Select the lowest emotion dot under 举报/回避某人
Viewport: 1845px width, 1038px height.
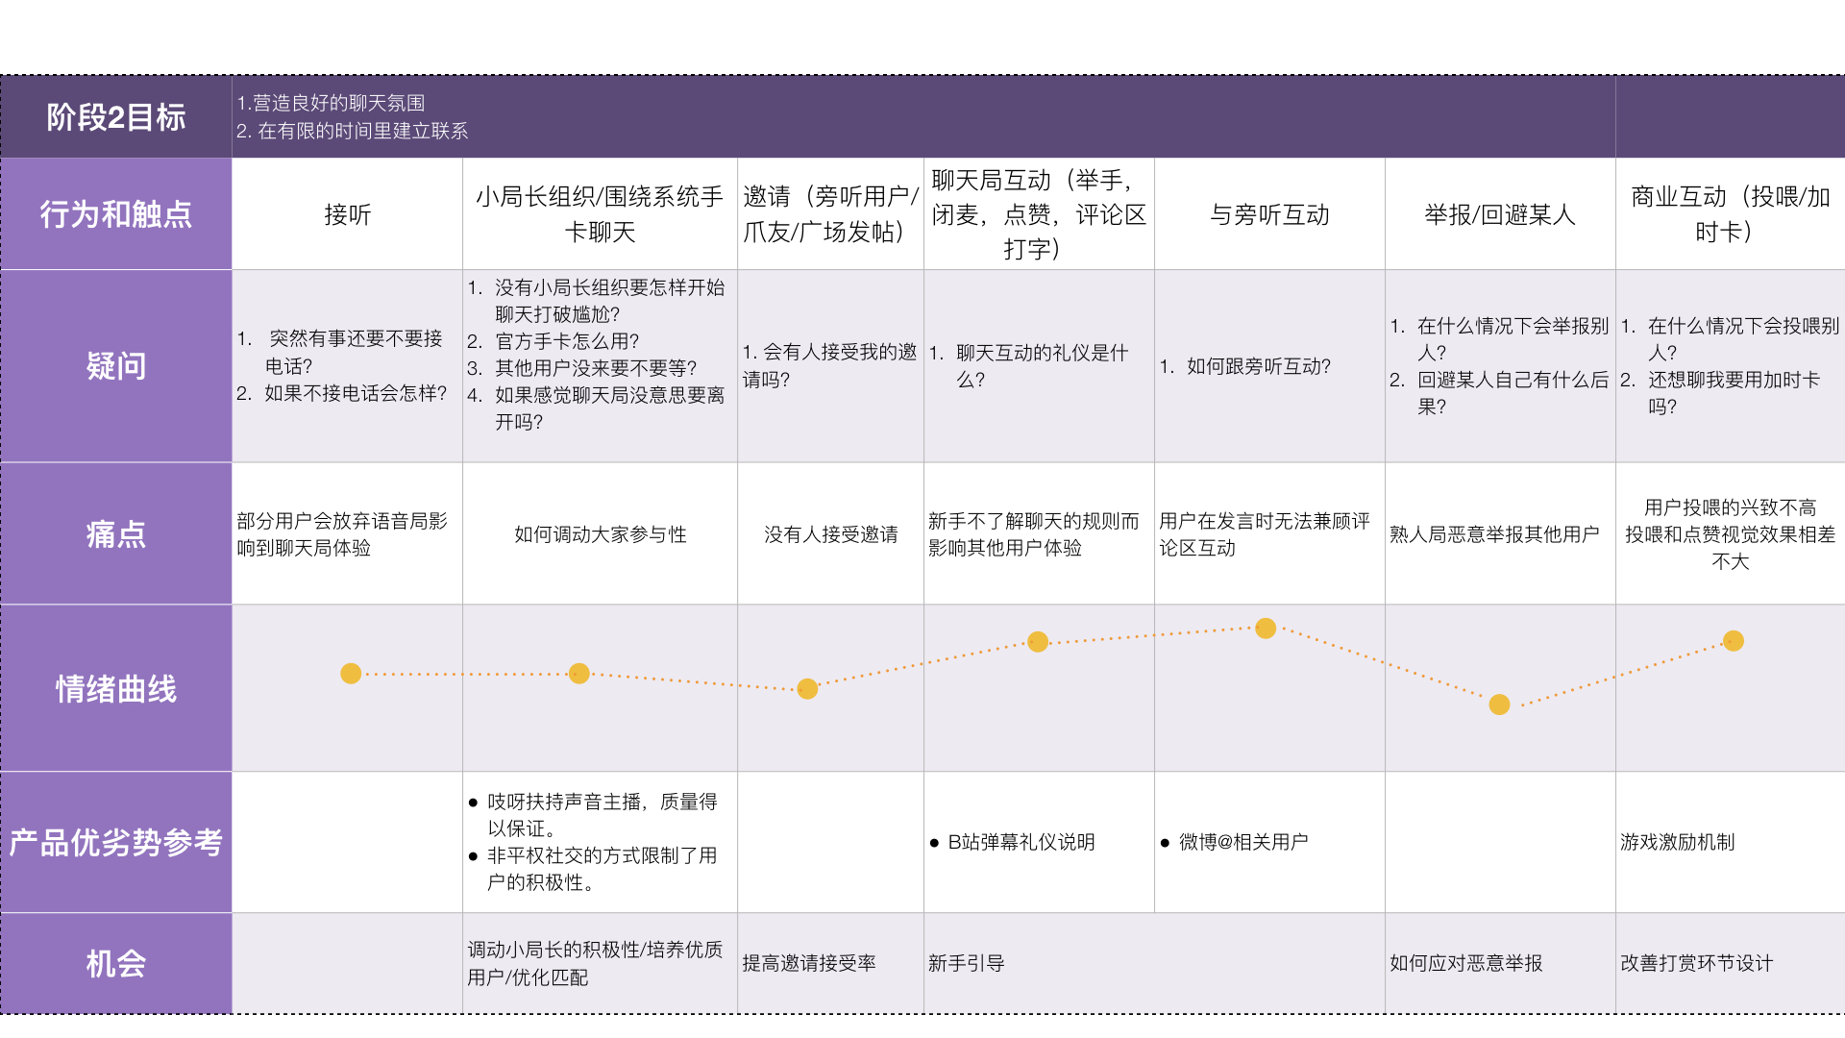click(x=1497, y=705)
